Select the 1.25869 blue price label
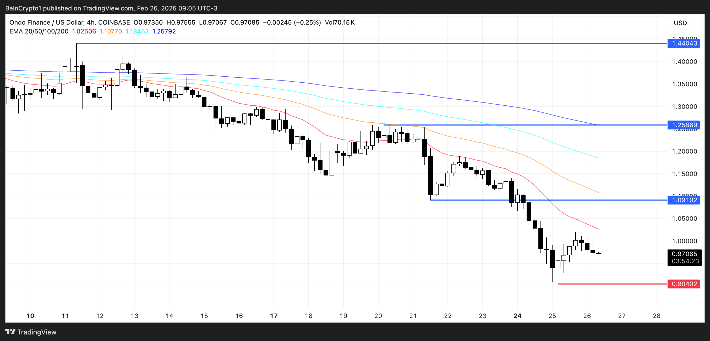Screen dimensions: 710x341 point(684,125)
